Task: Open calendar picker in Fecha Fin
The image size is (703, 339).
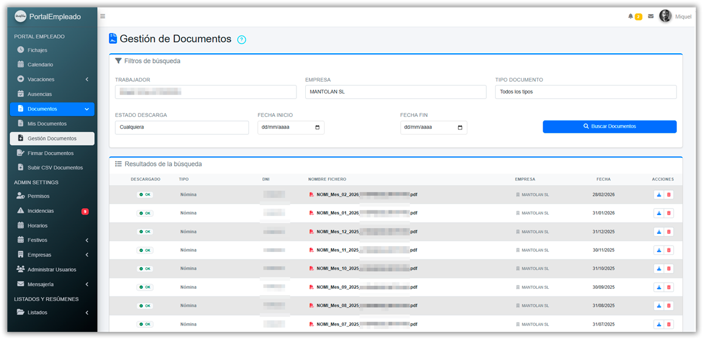Action: pyautogui.click(x=460, y=127)
